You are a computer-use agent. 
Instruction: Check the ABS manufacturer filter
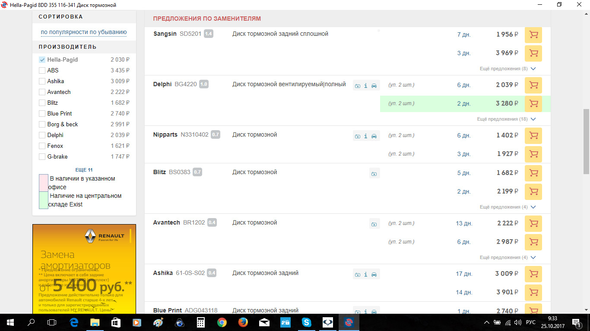point(42,71)
